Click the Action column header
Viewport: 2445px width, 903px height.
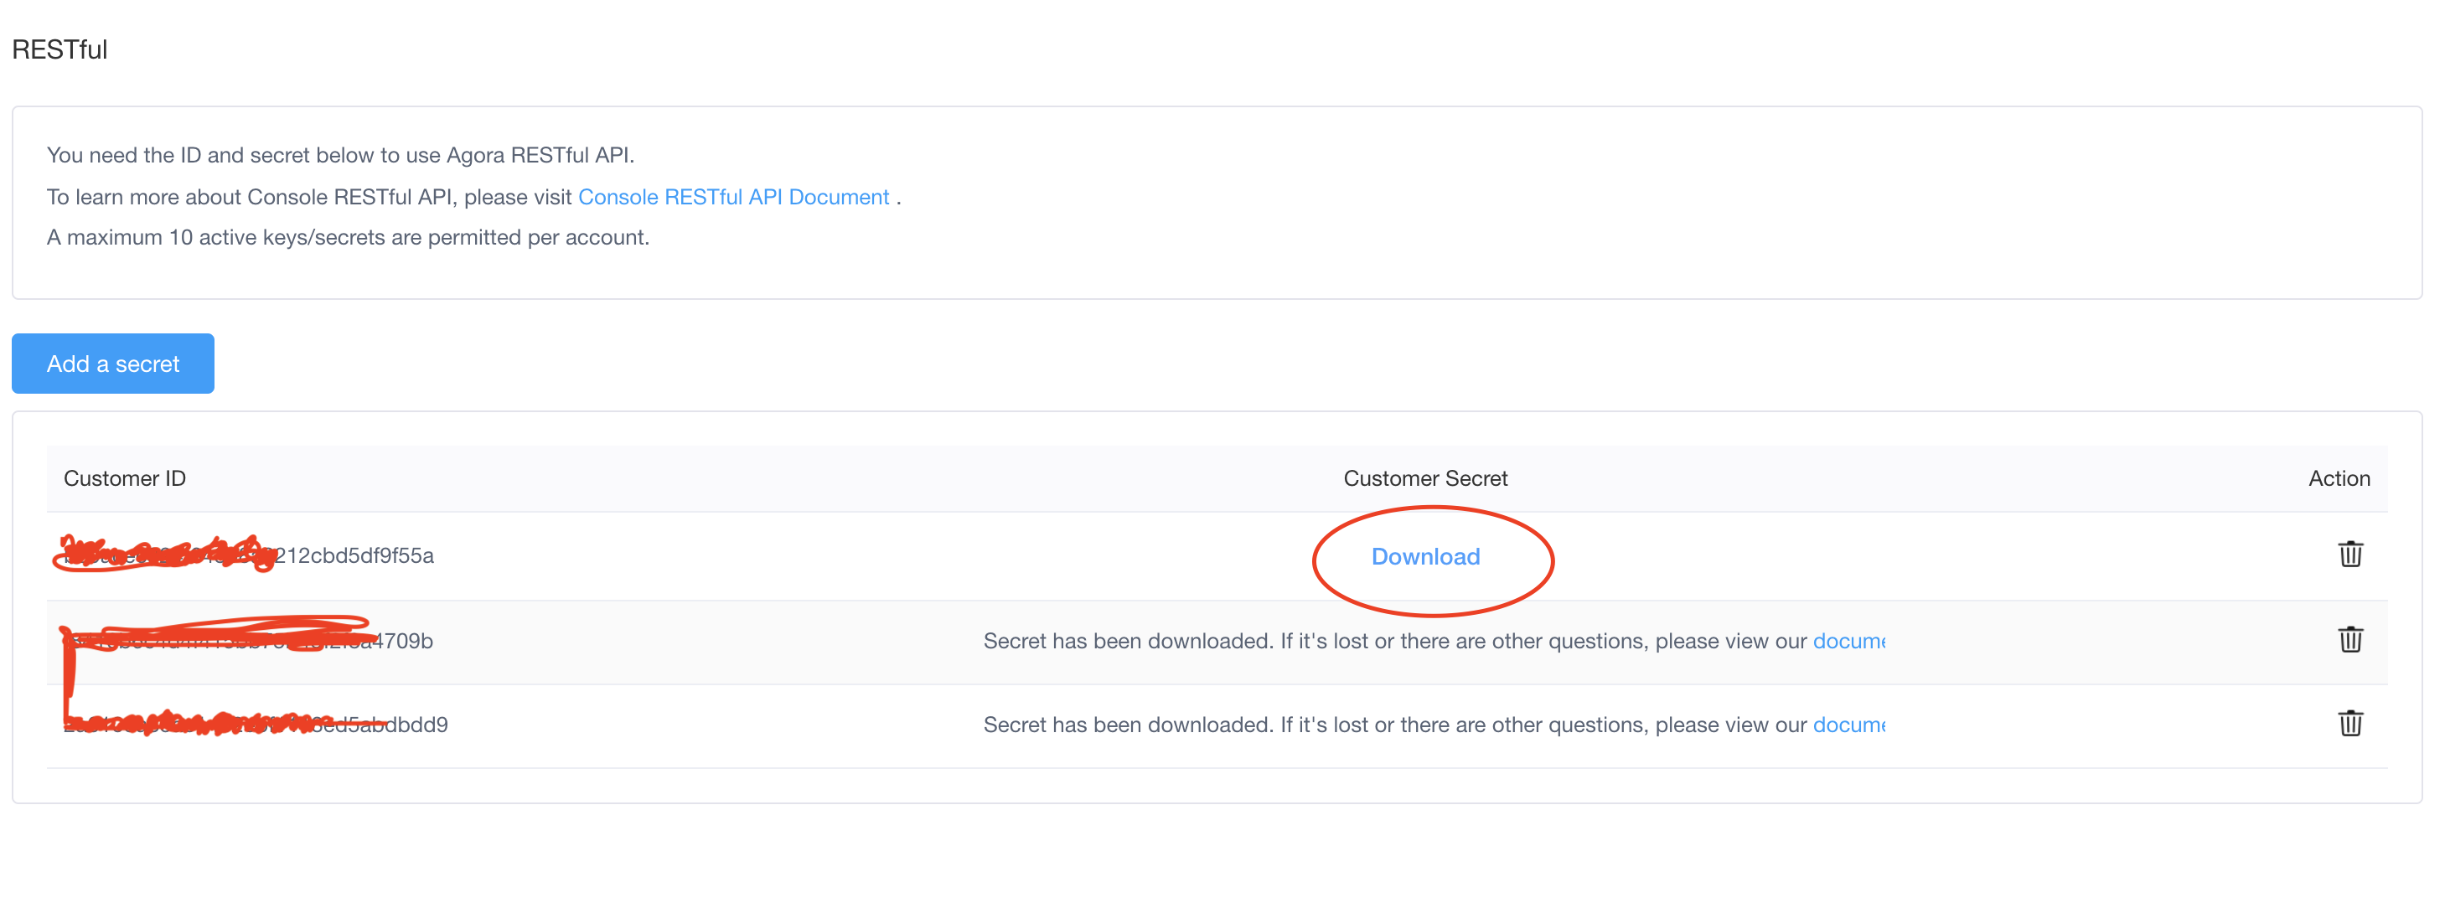click(x=2338, y=478)
